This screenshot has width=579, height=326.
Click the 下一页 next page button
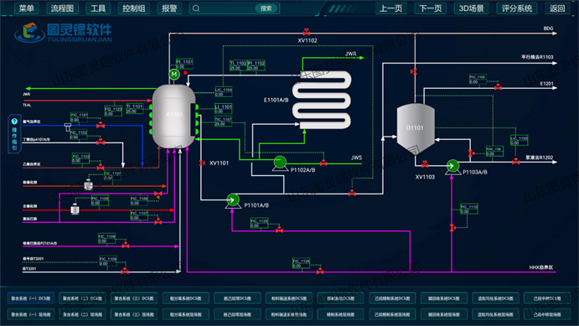pyautogui.click(x=431, y=8)
